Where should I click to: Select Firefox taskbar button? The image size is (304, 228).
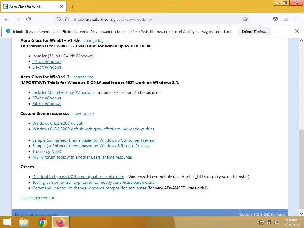61,222
